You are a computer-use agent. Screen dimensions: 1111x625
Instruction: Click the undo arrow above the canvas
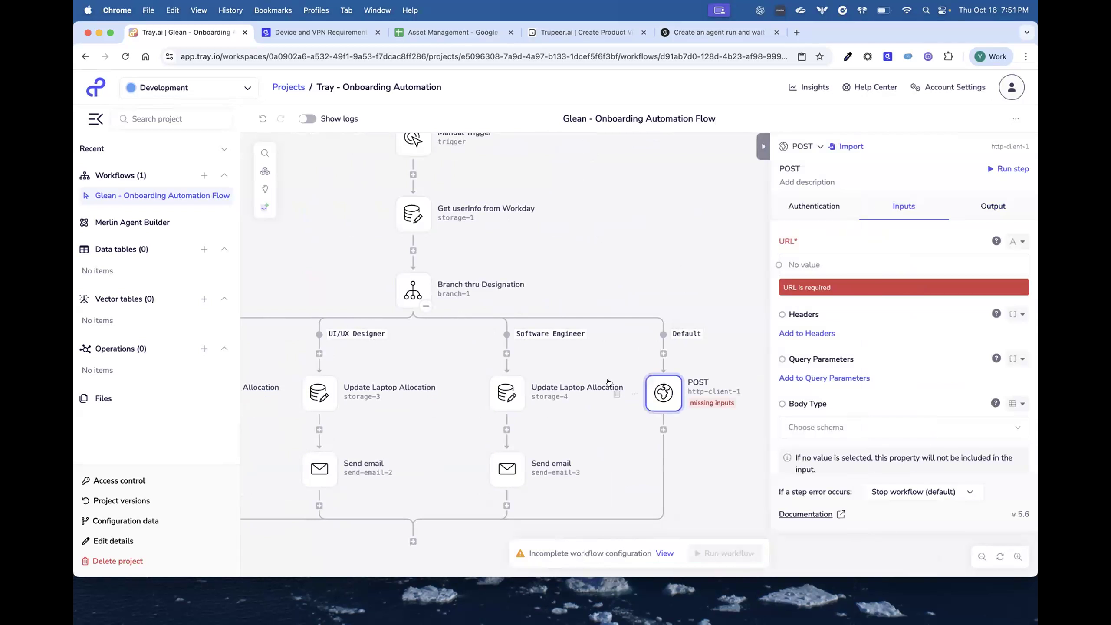[262, 118]
